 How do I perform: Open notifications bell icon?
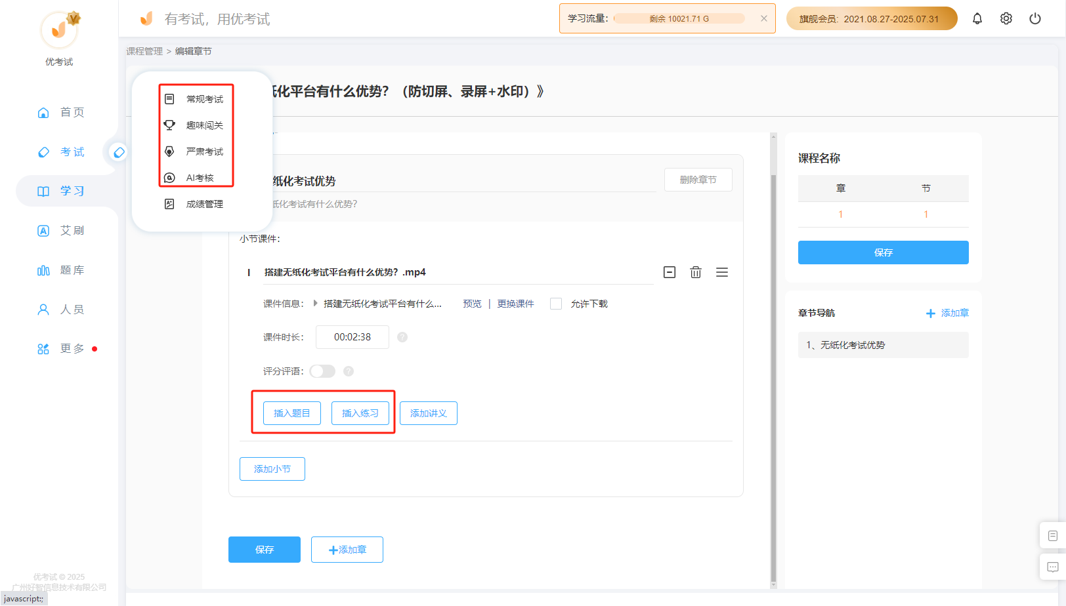point(977,18)
